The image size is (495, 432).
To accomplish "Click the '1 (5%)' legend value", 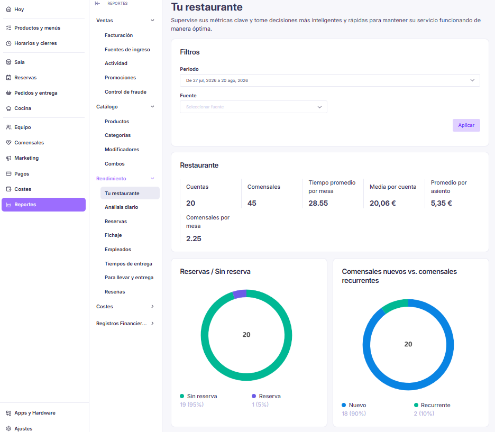I will (260, 405).
